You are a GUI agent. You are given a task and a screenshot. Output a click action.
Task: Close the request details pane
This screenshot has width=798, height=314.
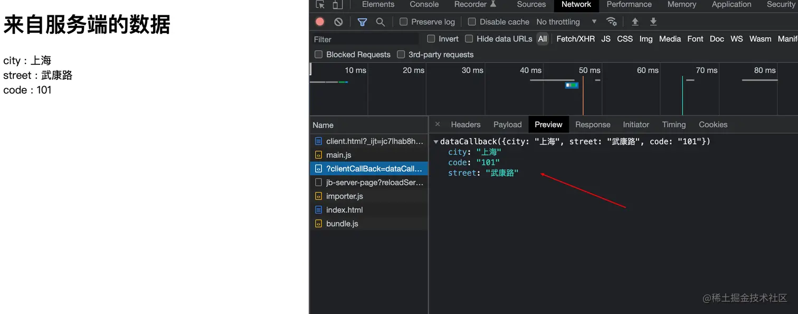[x=438, y=125]
